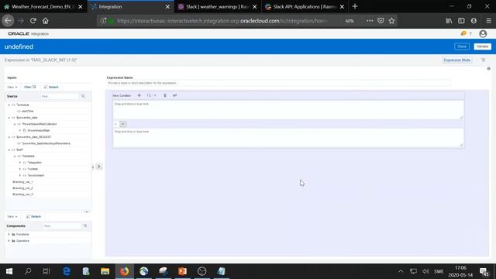Click the Oracle notification announcement icon
This screenshot has width=496, height=279.
[463, 33]
